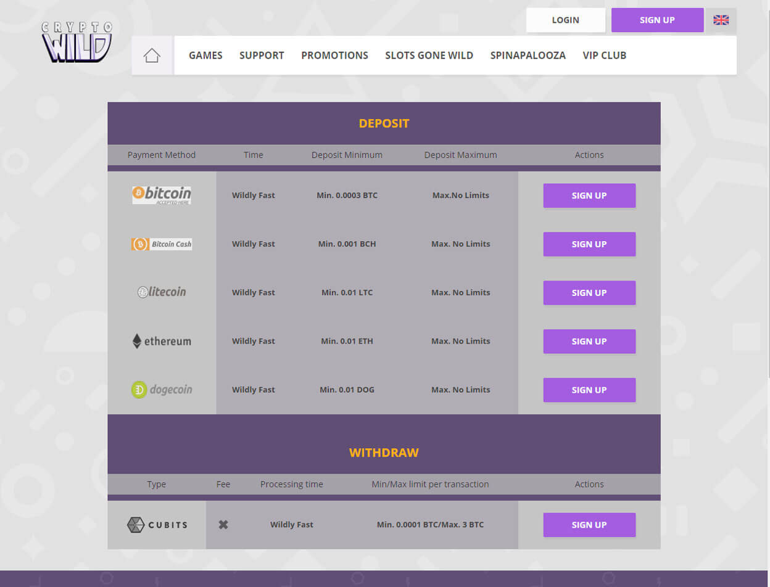
Task: Click the Payment Method column header
Action: click(x=162, y=155)
